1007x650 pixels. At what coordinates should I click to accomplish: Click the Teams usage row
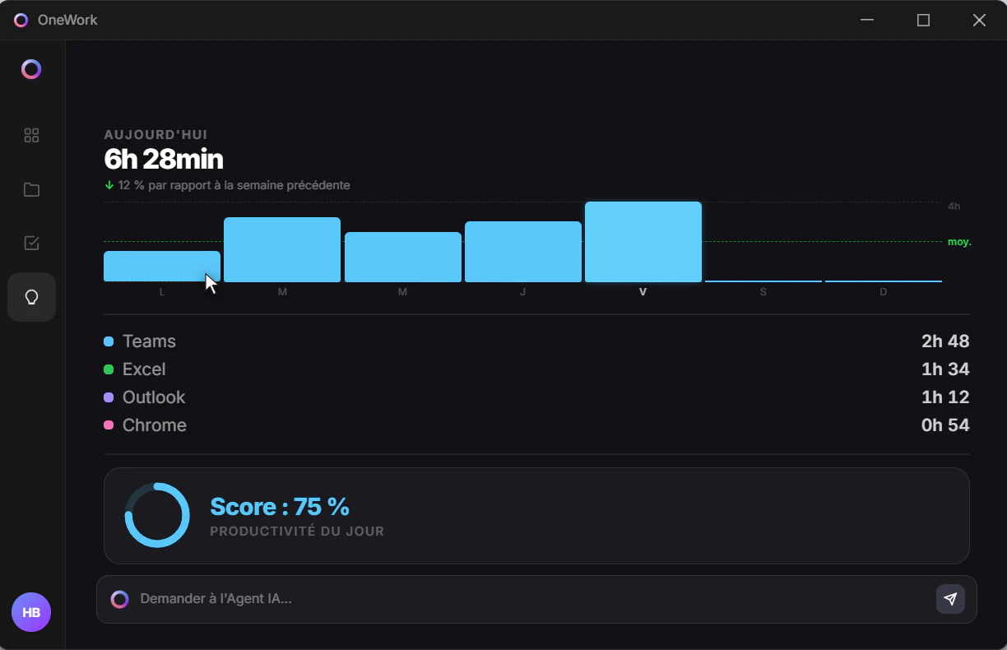(536, 341)
